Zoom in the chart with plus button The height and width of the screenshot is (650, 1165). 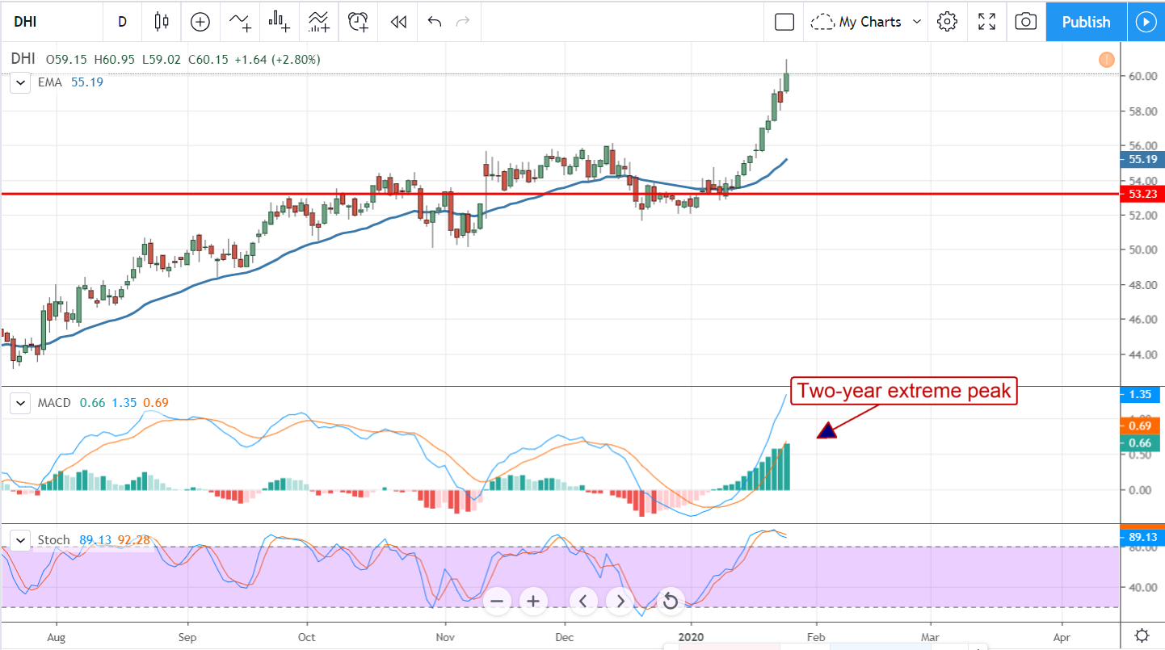click(533, 601)
